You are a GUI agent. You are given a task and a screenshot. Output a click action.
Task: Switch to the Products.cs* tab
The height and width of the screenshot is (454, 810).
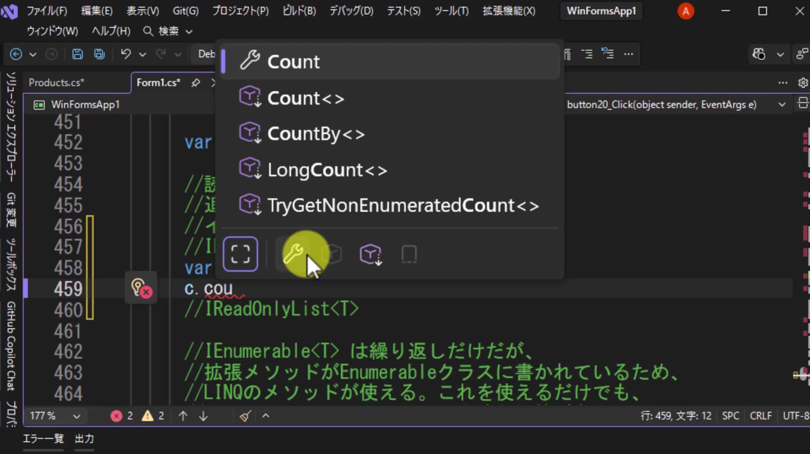(57, 83)
